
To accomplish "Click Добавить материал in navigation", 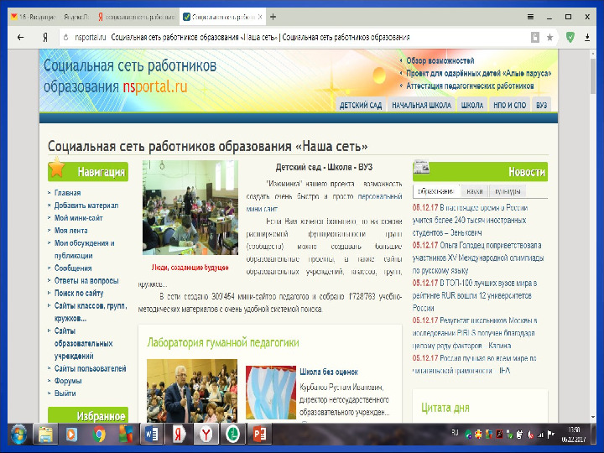I will 86,206.
